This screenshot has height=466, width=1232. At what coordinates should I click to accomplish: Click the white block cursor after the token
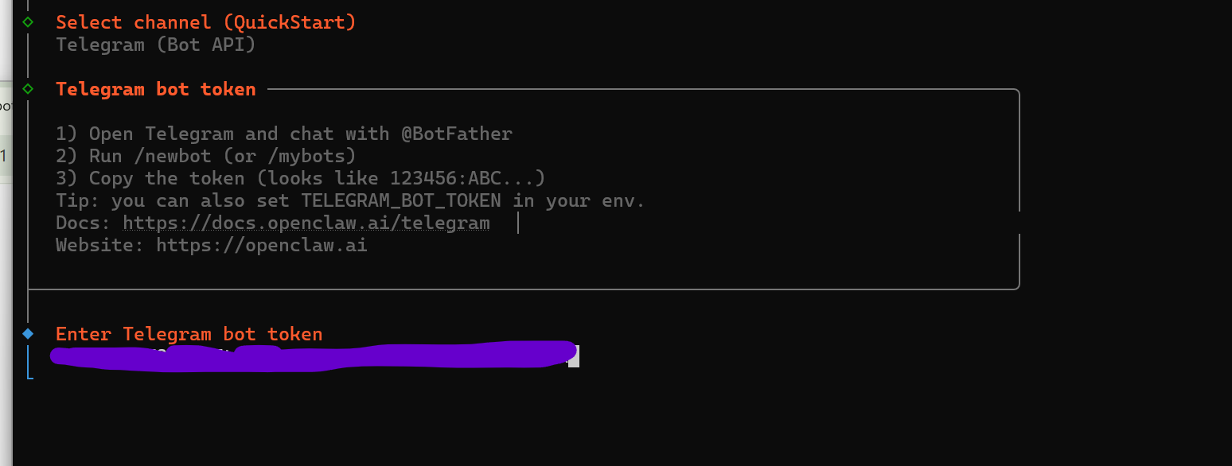[x=574, y=356]
